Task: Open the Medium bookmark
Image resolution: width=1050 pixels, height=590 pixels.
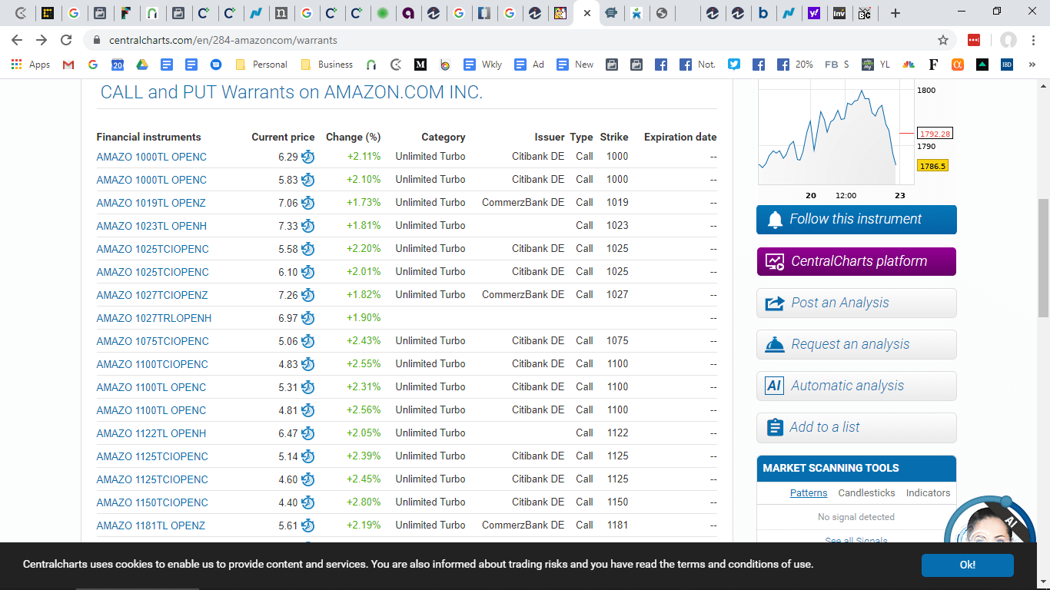Action: [x=420, y=65]
